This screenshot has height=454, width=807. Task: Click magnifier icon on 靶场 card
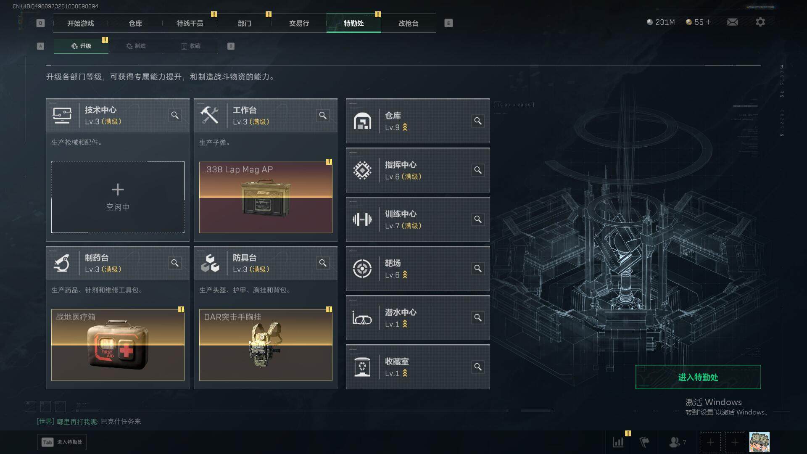point(478,269)
